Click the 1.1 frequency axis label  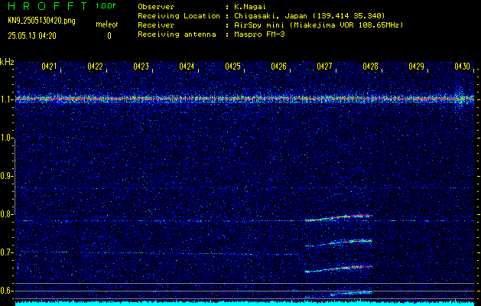coord(7,99)
